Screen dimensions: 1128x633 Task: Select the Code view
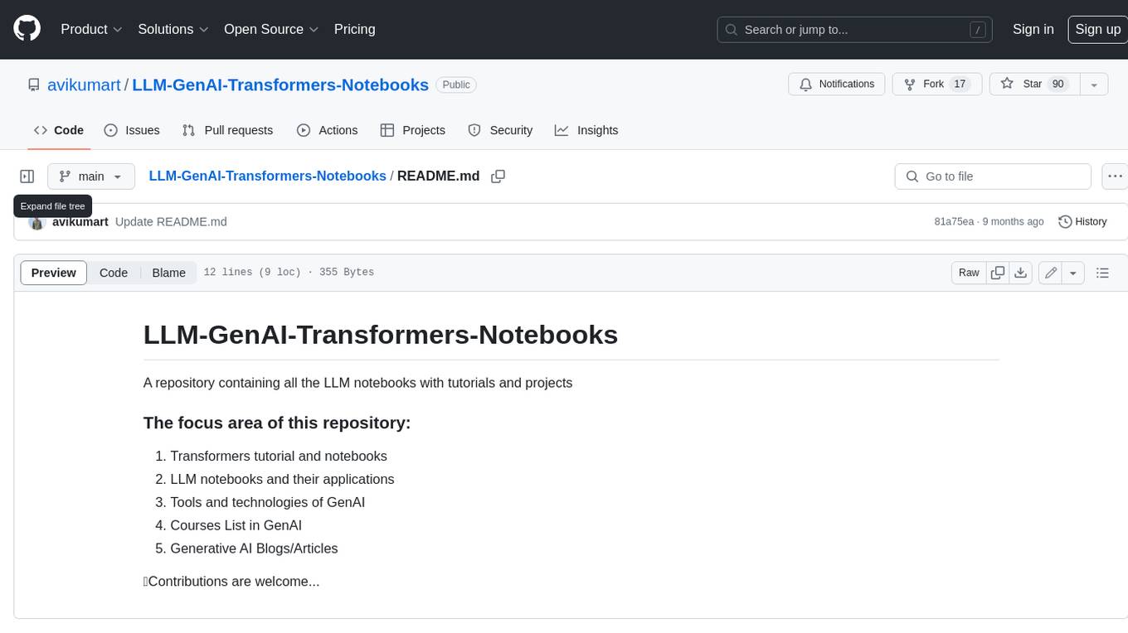pyautogui.click(x=114, y=273)
